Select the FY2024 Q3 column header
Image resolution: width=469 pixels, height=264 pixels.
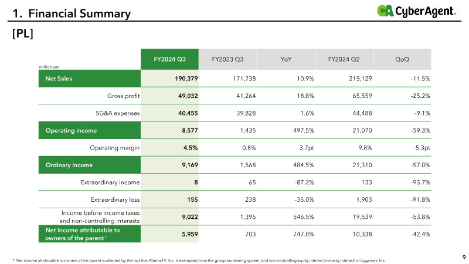coord(169,59)
